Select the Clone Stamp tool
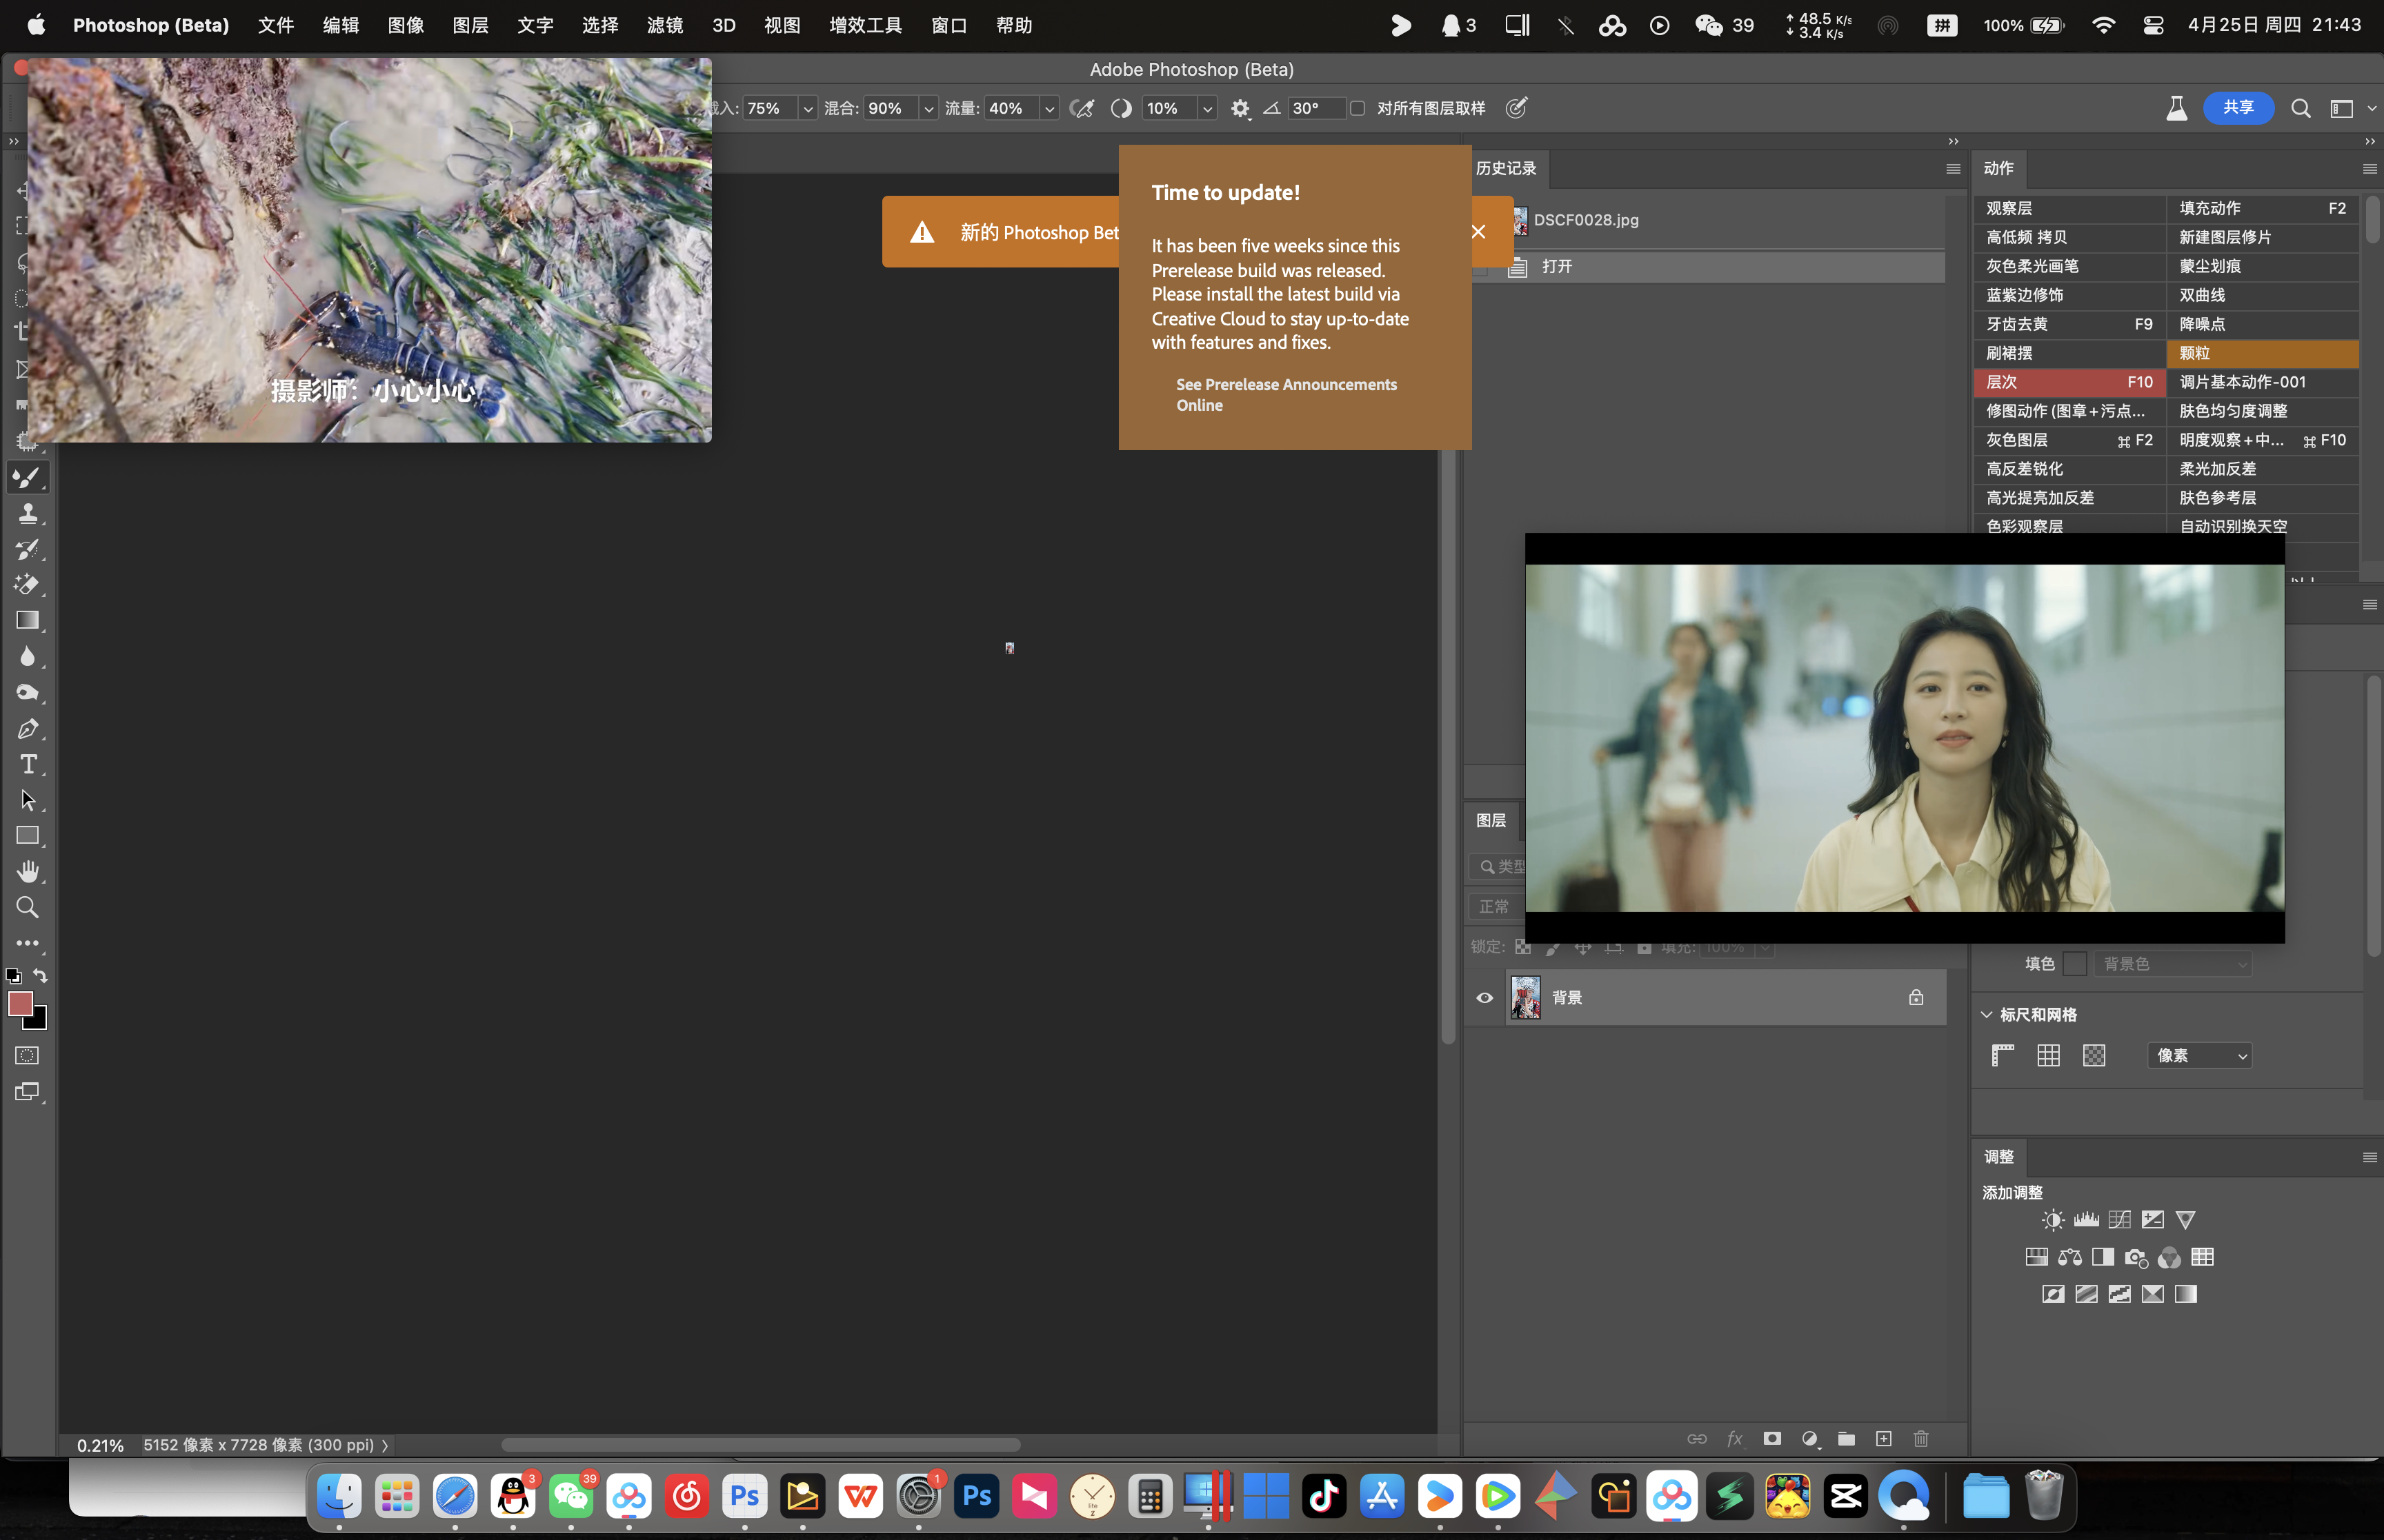The height and width of the screenshot is (1540, 2384). [x=27, y=514]
